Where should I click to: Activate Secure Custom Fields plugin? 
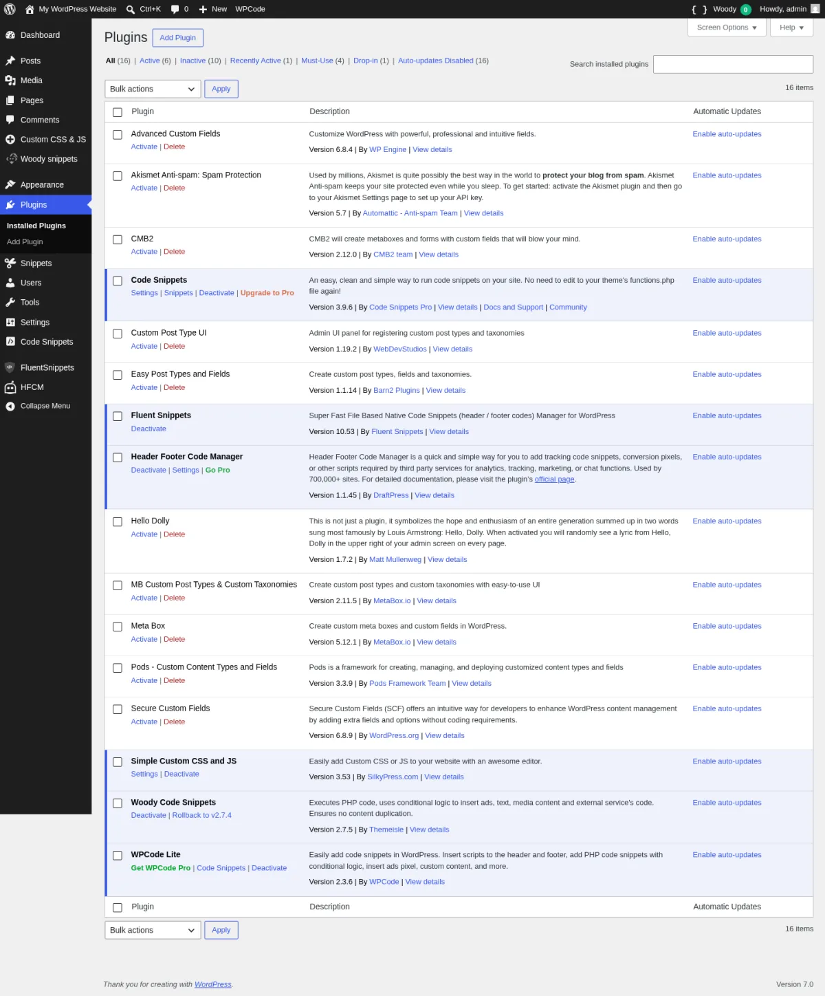click(x=144, y=722)
